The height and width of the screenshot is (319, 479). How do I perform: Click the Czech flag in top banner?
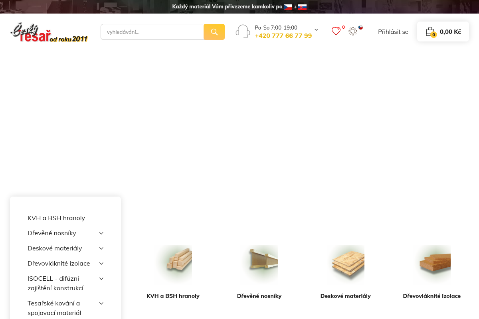tap(288, 7)
